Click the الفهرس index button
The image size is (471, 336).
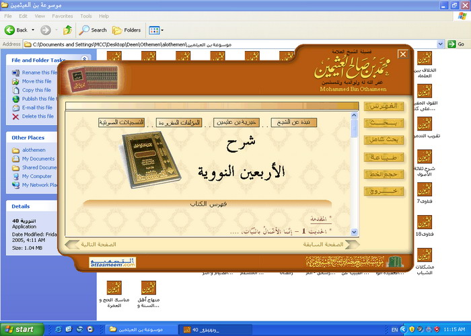tap(384, 106)
